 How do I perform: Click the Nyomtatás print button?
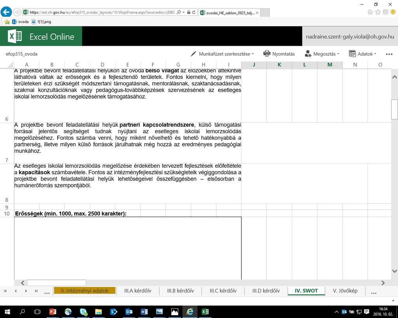click(279, 54)
